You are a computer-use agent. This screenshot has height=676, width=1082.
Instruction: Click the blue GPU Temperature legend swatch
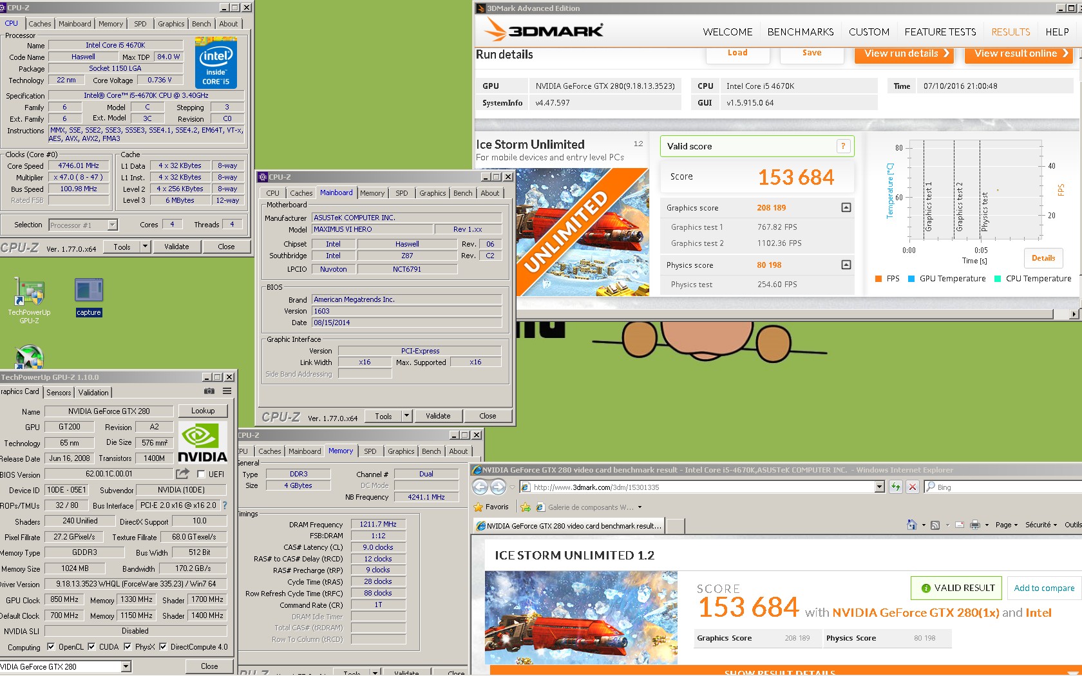[x=911, y=279]
